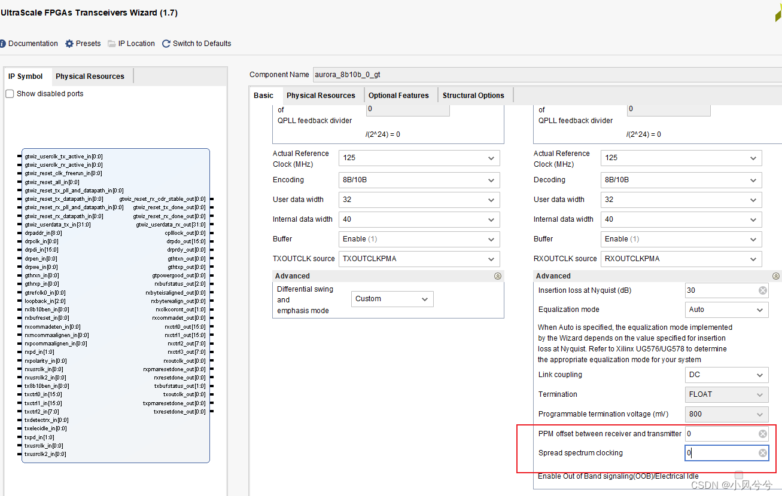Viewport: 782px width, 496px height.
Task: Open the Optional Features tab
Action: tap(399, 96)
